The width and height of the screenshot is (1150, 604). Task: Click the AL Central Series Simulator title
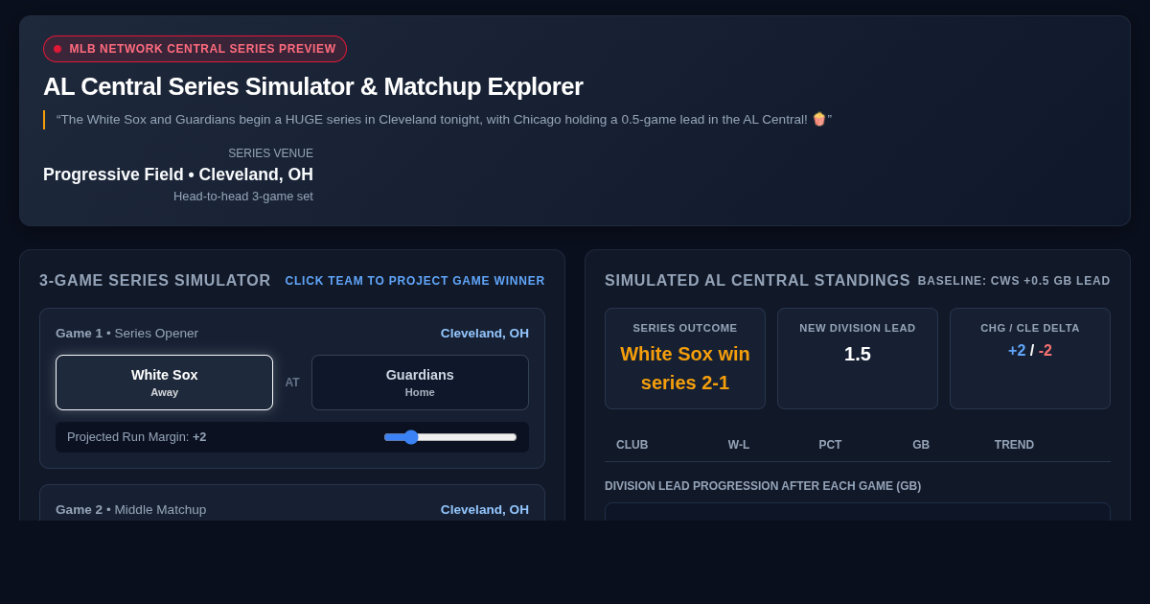click(x=313, y=86)
